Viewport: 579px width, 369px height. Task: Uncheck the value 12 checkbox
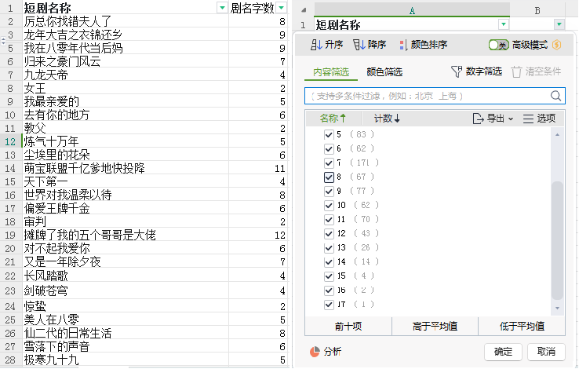tap(329, 233)
